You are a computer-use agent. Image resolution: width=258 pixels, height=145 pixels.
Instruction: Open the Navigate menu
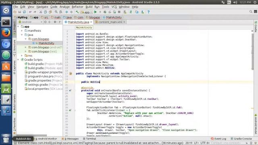click(42, 7)
